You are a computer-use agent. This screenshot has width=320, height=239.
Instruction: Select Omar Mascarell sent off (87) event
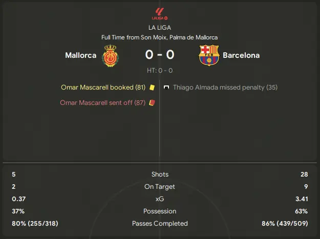coord(102,102)
